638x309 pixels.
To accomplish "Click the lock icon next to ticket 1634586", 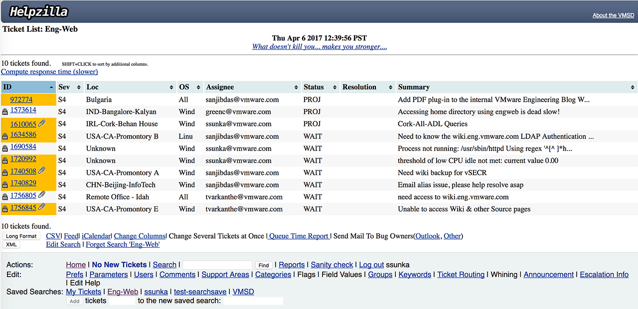I will [5, 137].
